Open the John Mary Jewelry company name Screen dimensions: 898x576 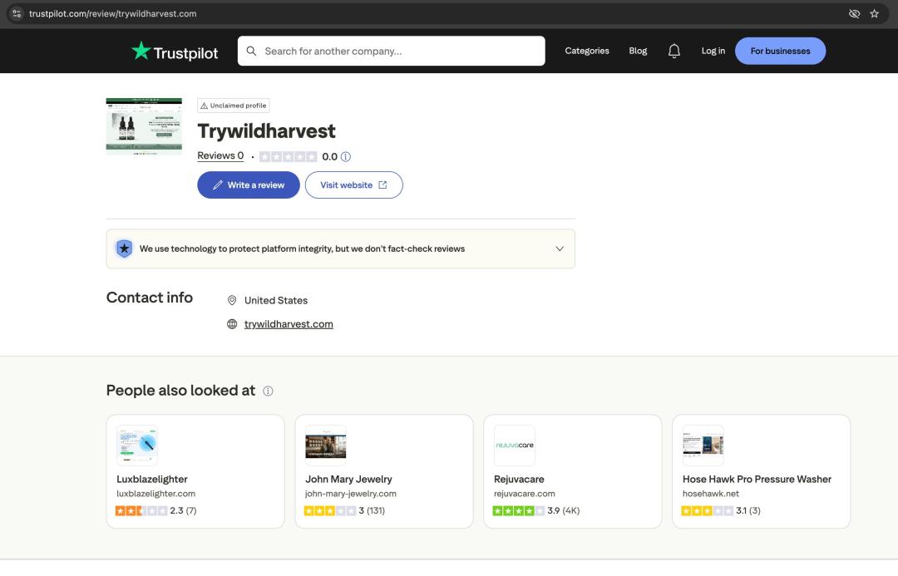click(348, 480)
